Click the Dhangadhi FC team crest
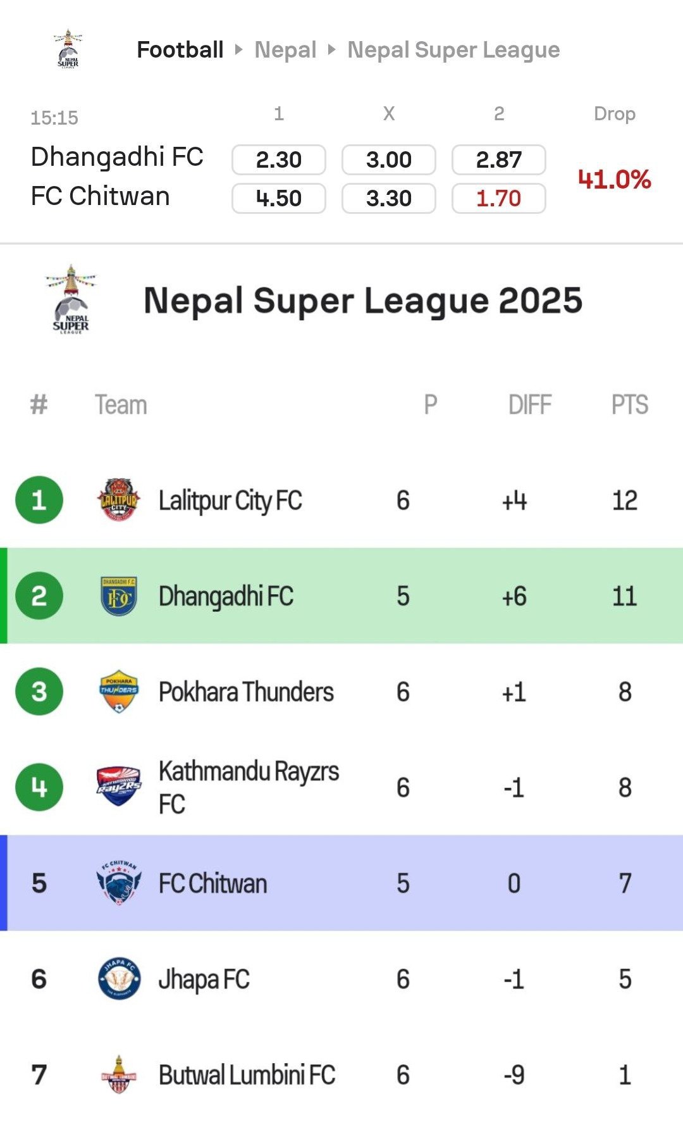Viewport: 683px width, 1127px height. pyautogui.click(x=118, y=596)
